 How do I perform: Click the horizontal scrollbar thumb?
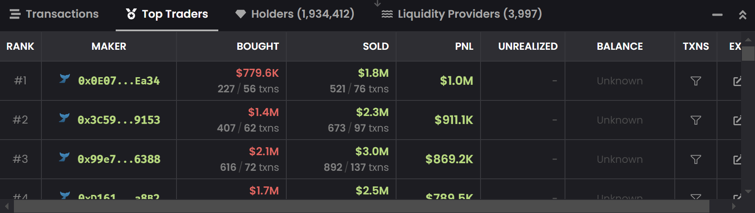click(x=361, y=206)
